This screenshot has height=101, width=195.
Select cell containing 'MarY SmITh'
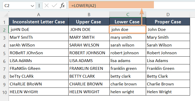[38, 37]
